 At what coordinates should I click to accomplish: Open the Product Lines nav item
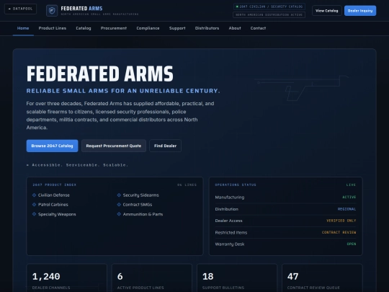(x=53, y=28)
